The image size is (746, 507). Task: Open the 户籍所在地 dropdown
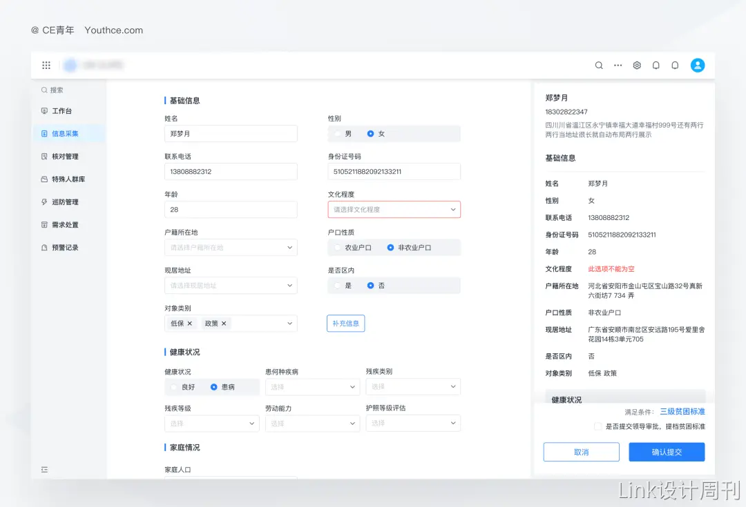231,248
